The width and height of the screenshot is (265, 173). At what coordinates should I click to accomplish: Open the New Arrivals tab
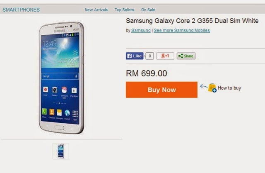pyautogui.click(x=96, y=10)
